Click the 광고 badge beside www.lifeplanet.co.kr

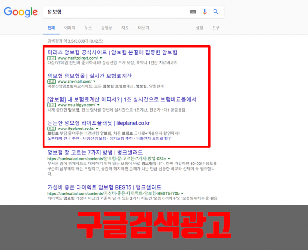pyautogui.click(x=51, y=129)
